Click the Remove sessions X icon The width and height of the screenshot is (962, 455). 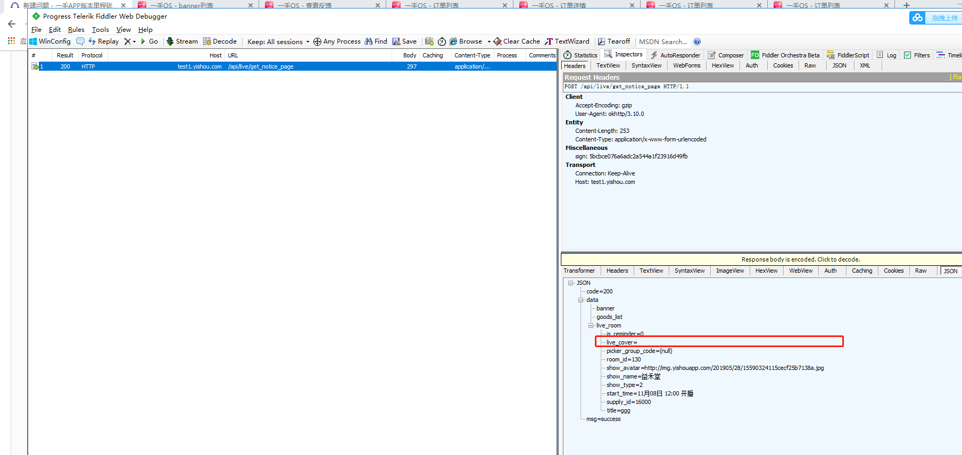127,41
